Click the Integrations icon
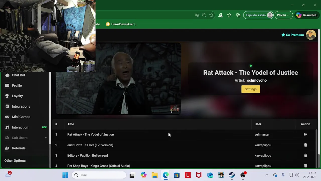The height and width of the screenshot is (181, 321). 7,106
